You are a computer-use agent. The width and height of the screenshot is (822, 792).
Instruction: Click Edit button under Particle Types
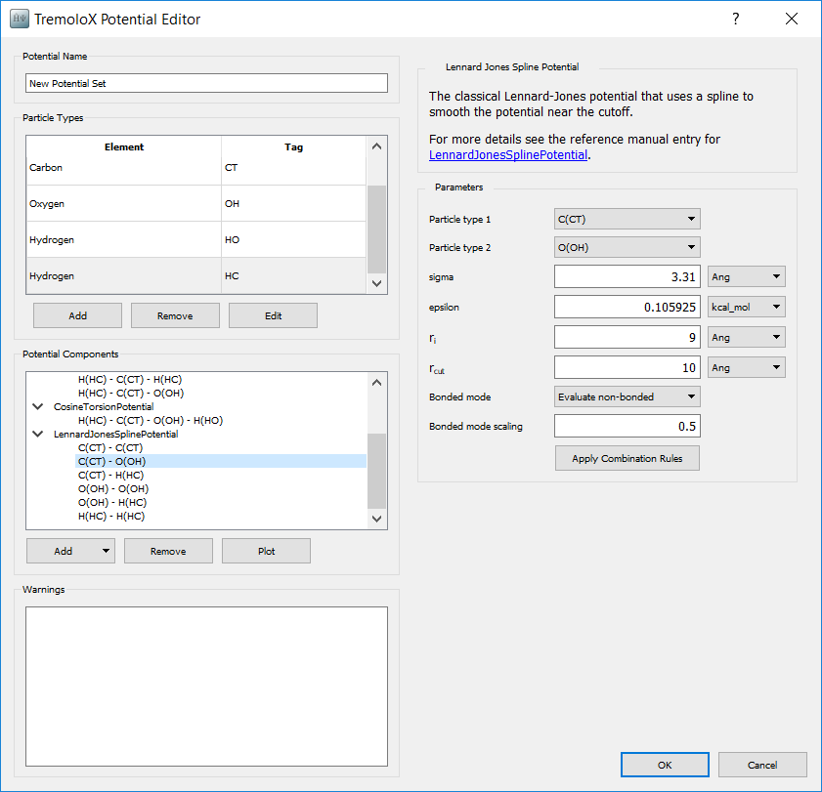coord(273,315)
